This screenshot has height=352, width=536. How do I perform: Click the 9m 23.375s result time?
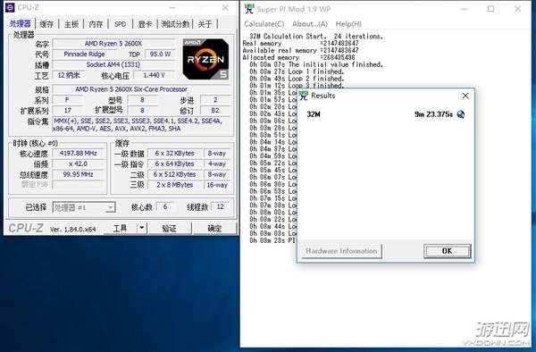(433, 114)
